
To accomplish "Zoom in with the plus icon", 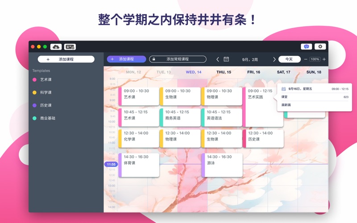I will coord(324,59).
